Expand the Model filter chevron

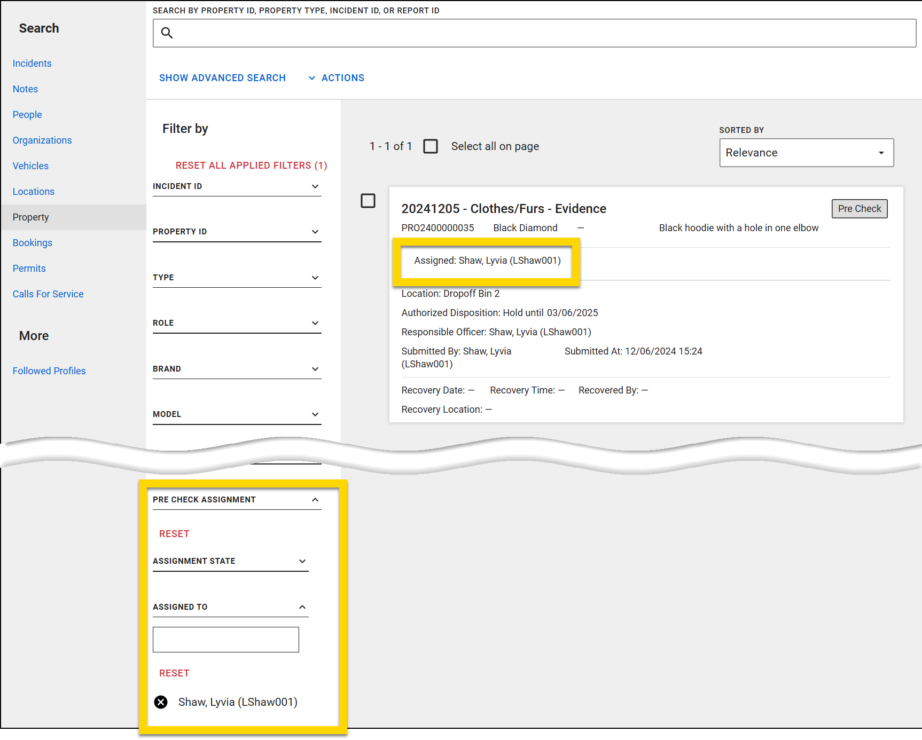coord(316,414)
